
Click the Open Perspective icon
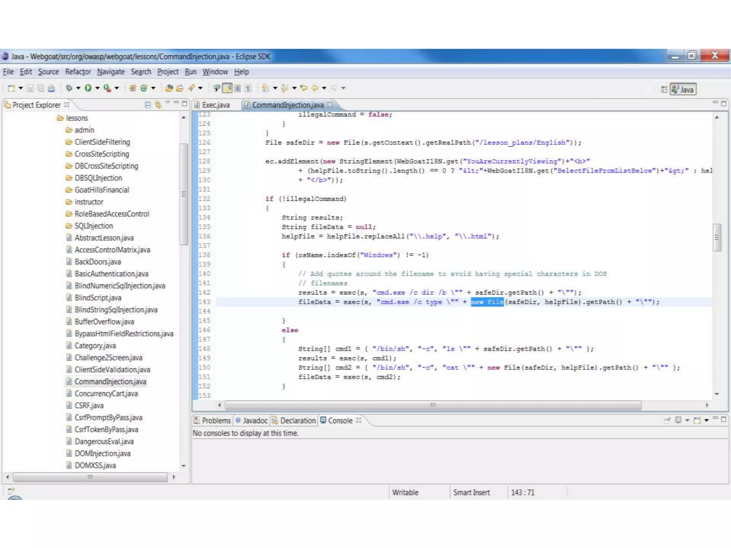664,89
